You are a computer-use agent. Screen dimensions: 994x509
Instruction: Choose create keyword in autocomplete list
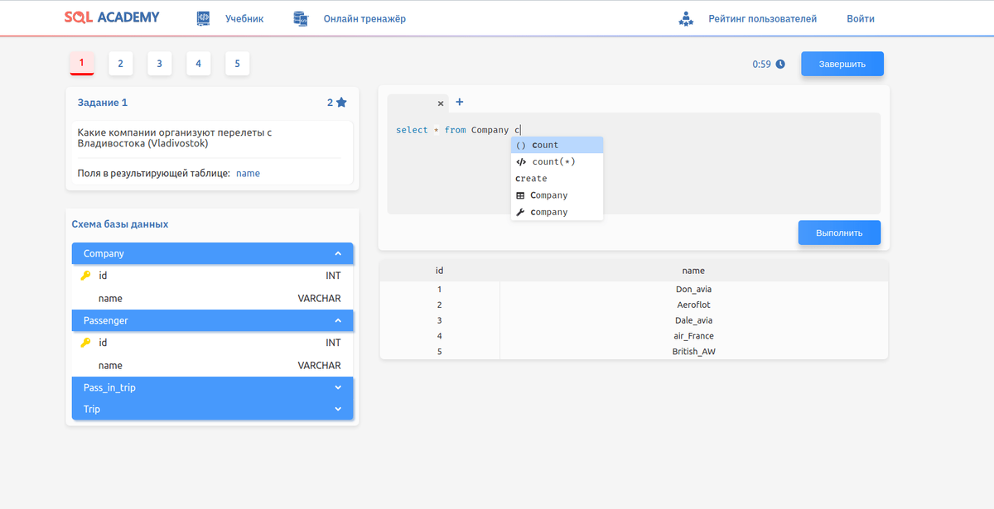point(557,178)
